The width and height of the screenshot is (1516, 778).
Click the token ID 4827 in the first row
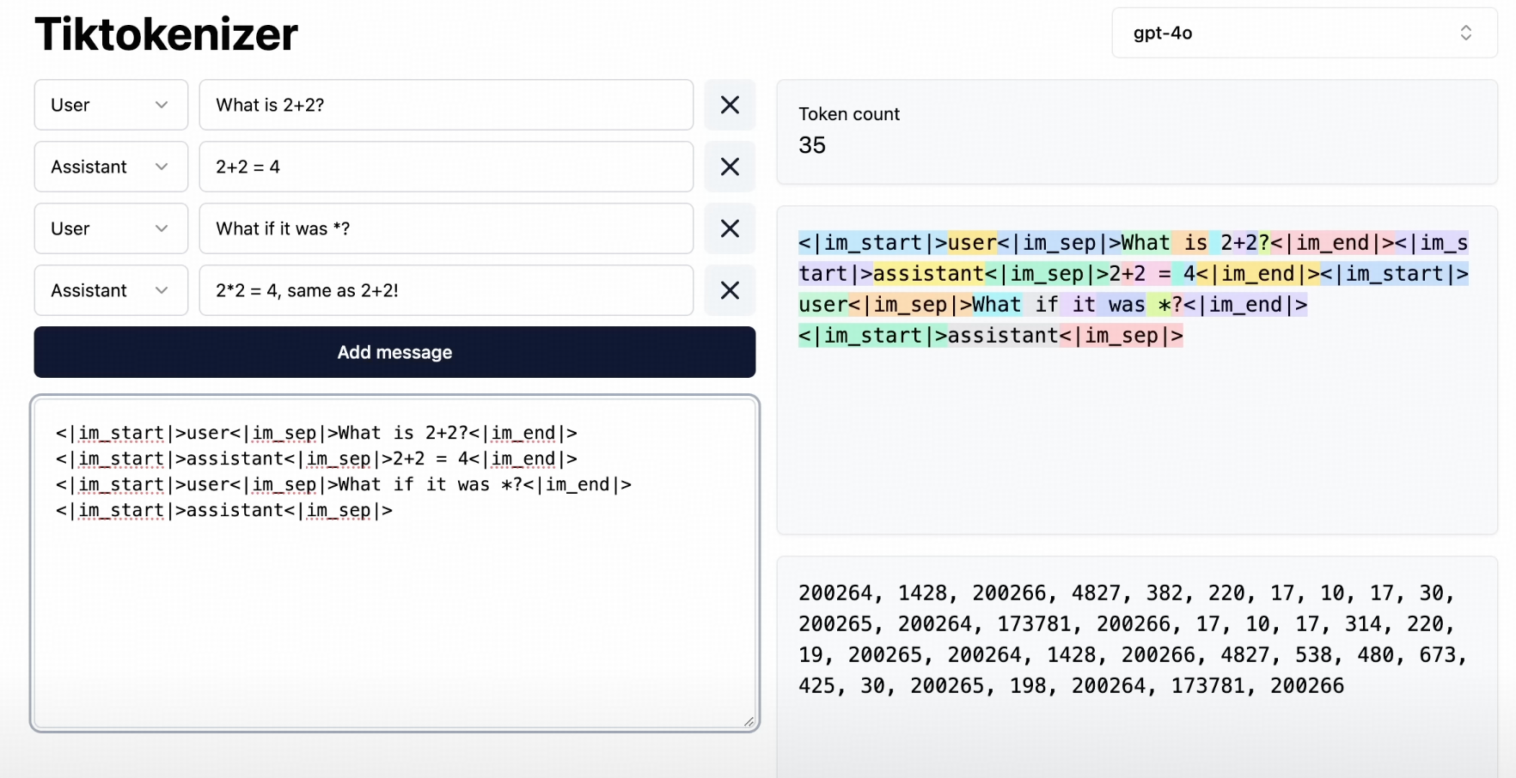click(x=1096, y=593)
